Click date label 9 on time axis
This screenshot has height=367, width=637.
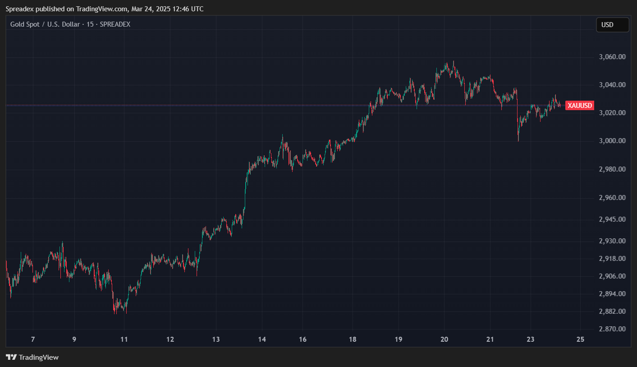tap(74, 339)
